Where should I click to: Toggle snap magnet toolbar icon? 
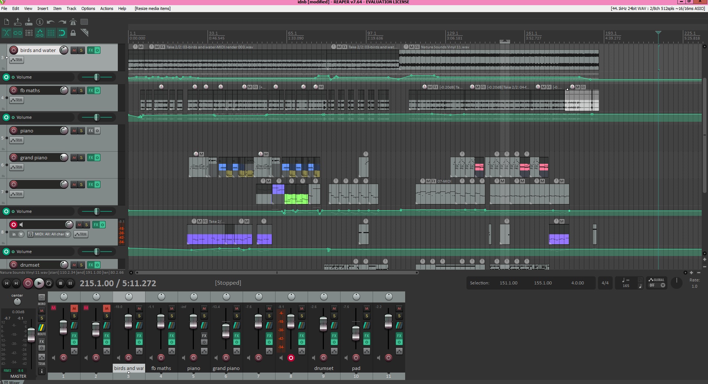tap(62, 33)
